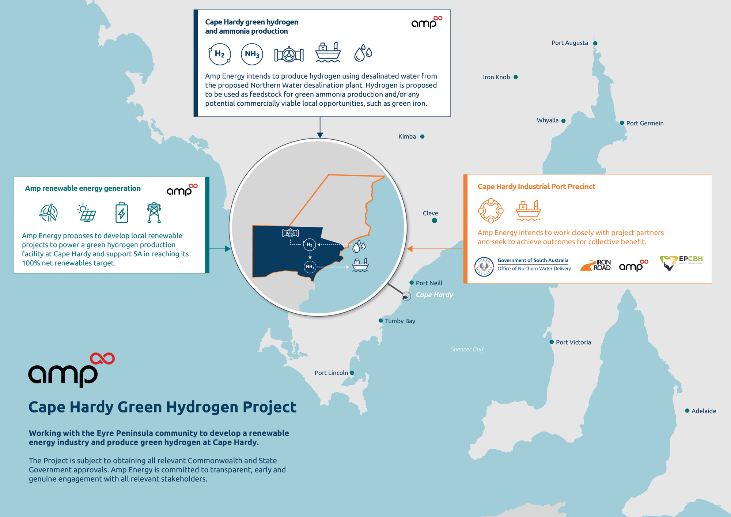The height and width of the screenshot is (517, 731).
Task: Click the Government of South Australia crest
Action: pos(484,267)
